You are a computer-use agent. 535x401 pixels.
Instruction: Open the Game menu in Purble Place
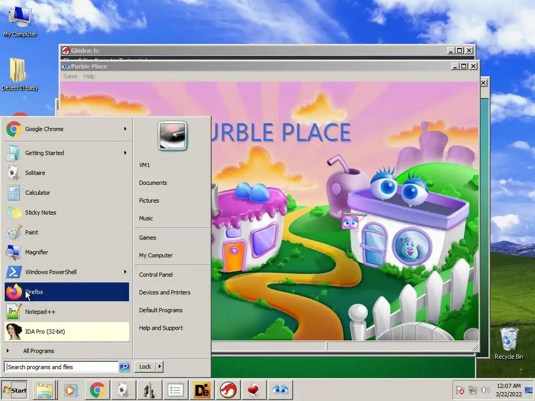click(x=71, y=76)
